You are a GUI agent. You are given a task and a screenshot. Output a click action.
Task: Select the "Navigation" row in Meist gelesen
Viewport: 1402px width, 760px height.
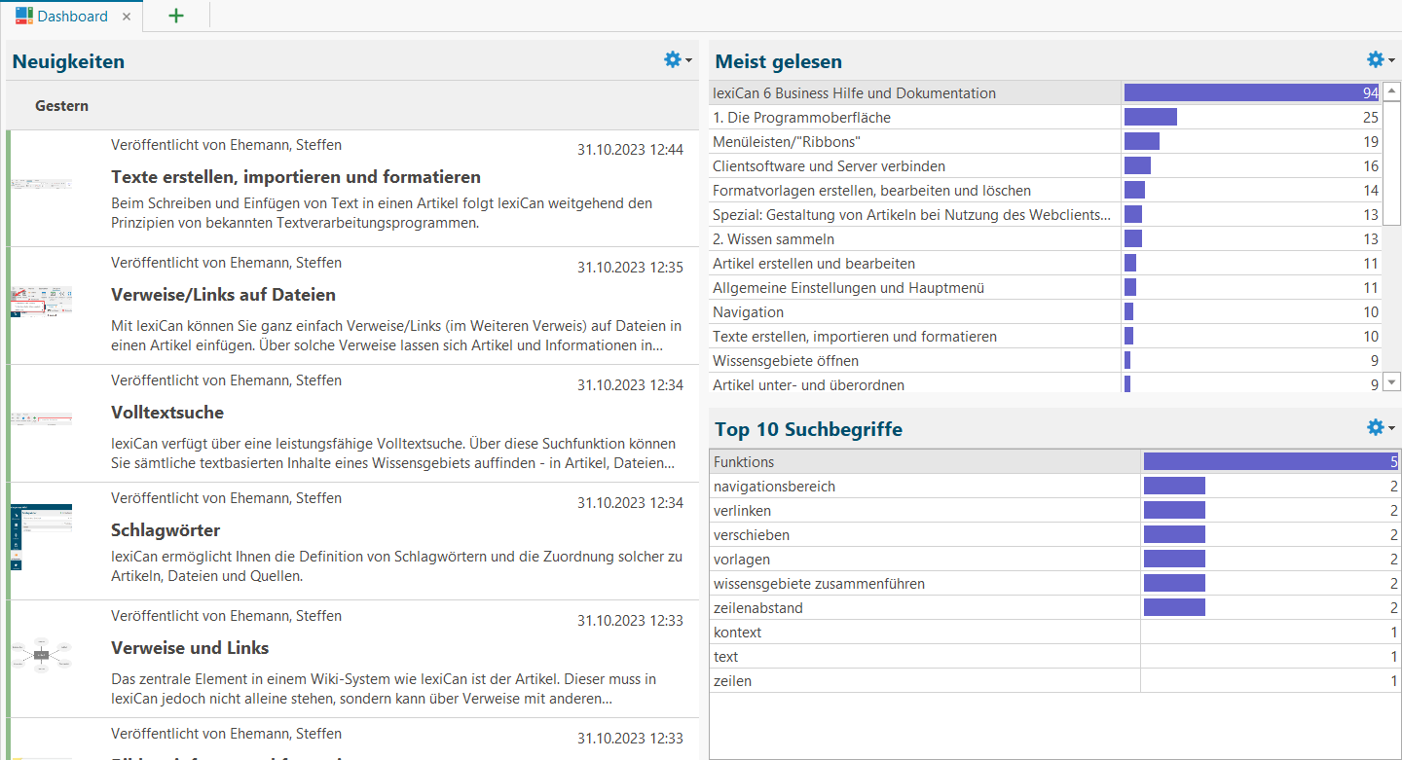pyautogui.click(x=1045, y=312)
